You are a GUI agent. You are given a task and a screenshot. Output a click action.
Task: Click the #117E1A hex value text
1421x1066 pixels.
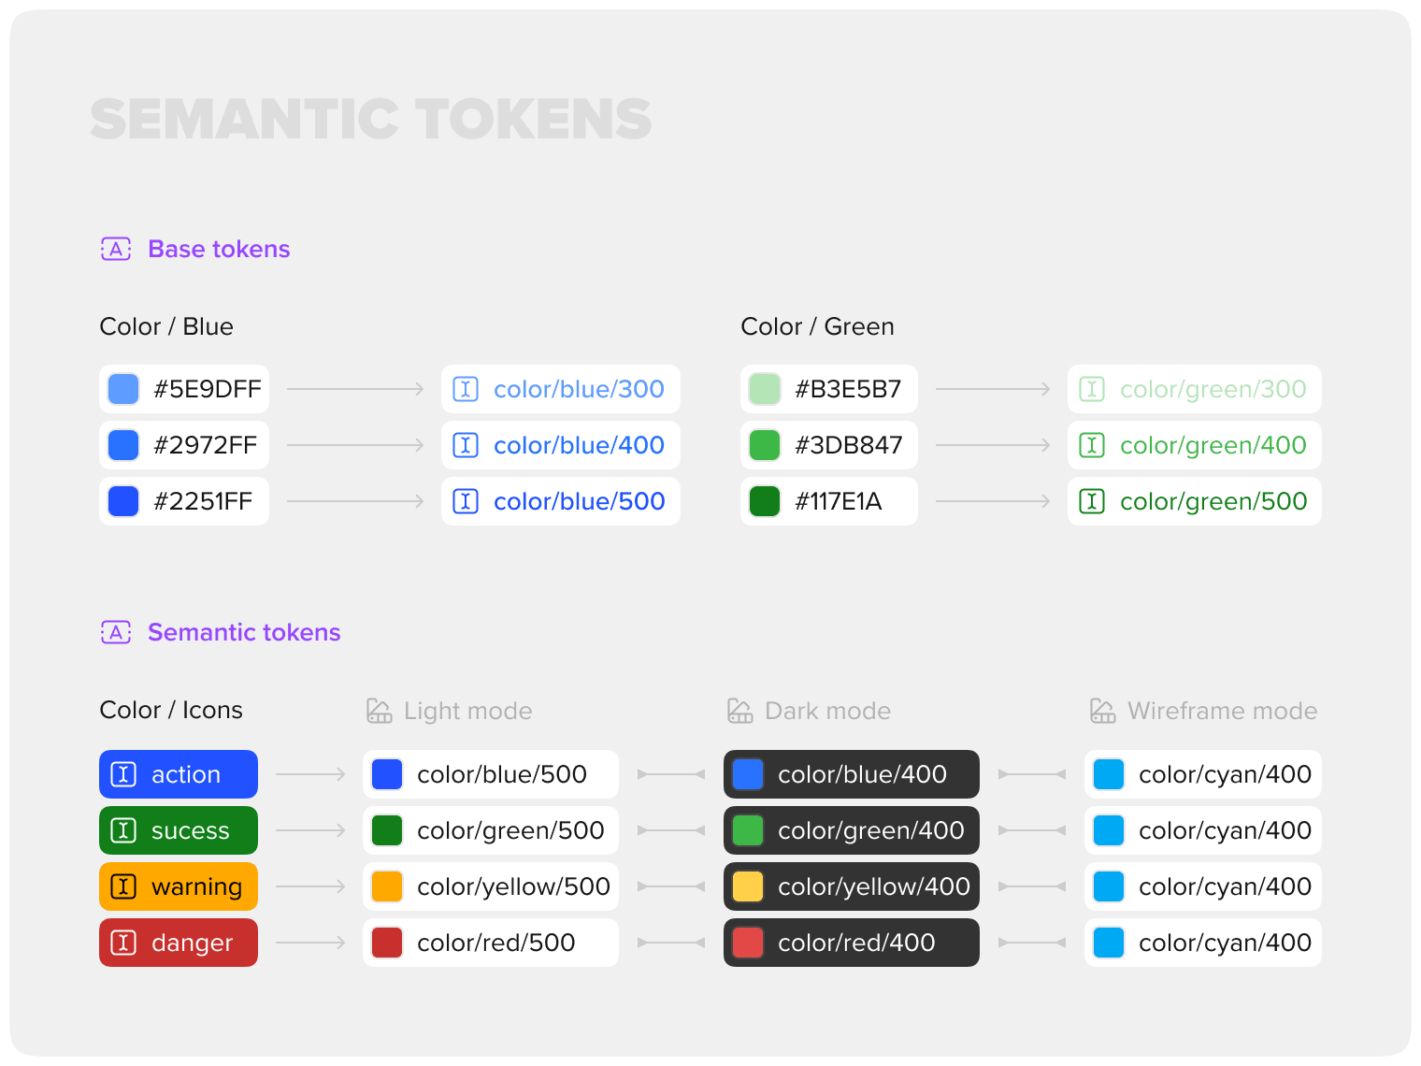pyautogui.click(x=839, y=501)
